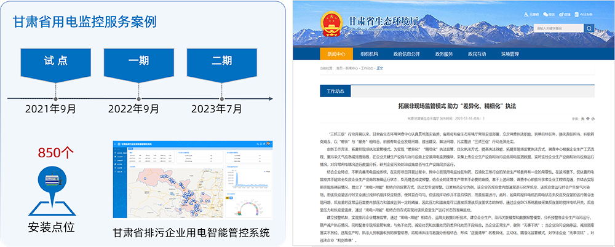Click the red 850个 figure

[56, 153]
